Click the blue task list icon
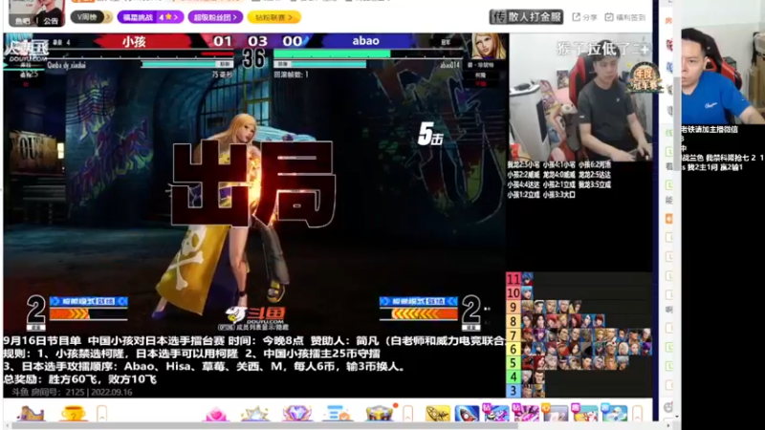The image size is (765, 430). point(338,414)
